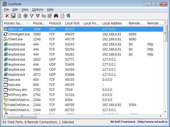Sort by Local Port Name column header

[x=91, y=23]
